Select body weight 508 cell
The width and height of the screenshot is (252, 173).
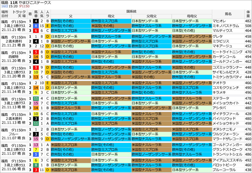click(248, 26)
